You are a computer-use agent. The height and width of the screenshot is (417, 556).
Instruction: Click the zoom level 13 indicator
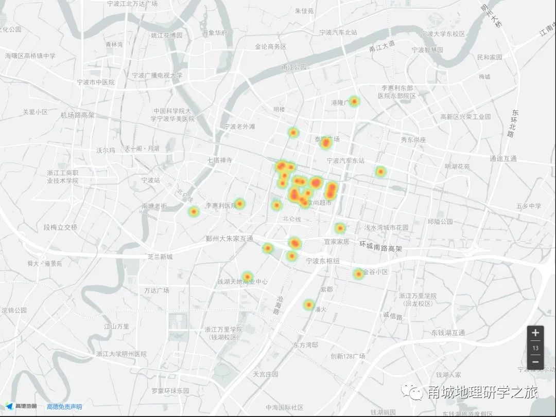click(x=535, y=348)
